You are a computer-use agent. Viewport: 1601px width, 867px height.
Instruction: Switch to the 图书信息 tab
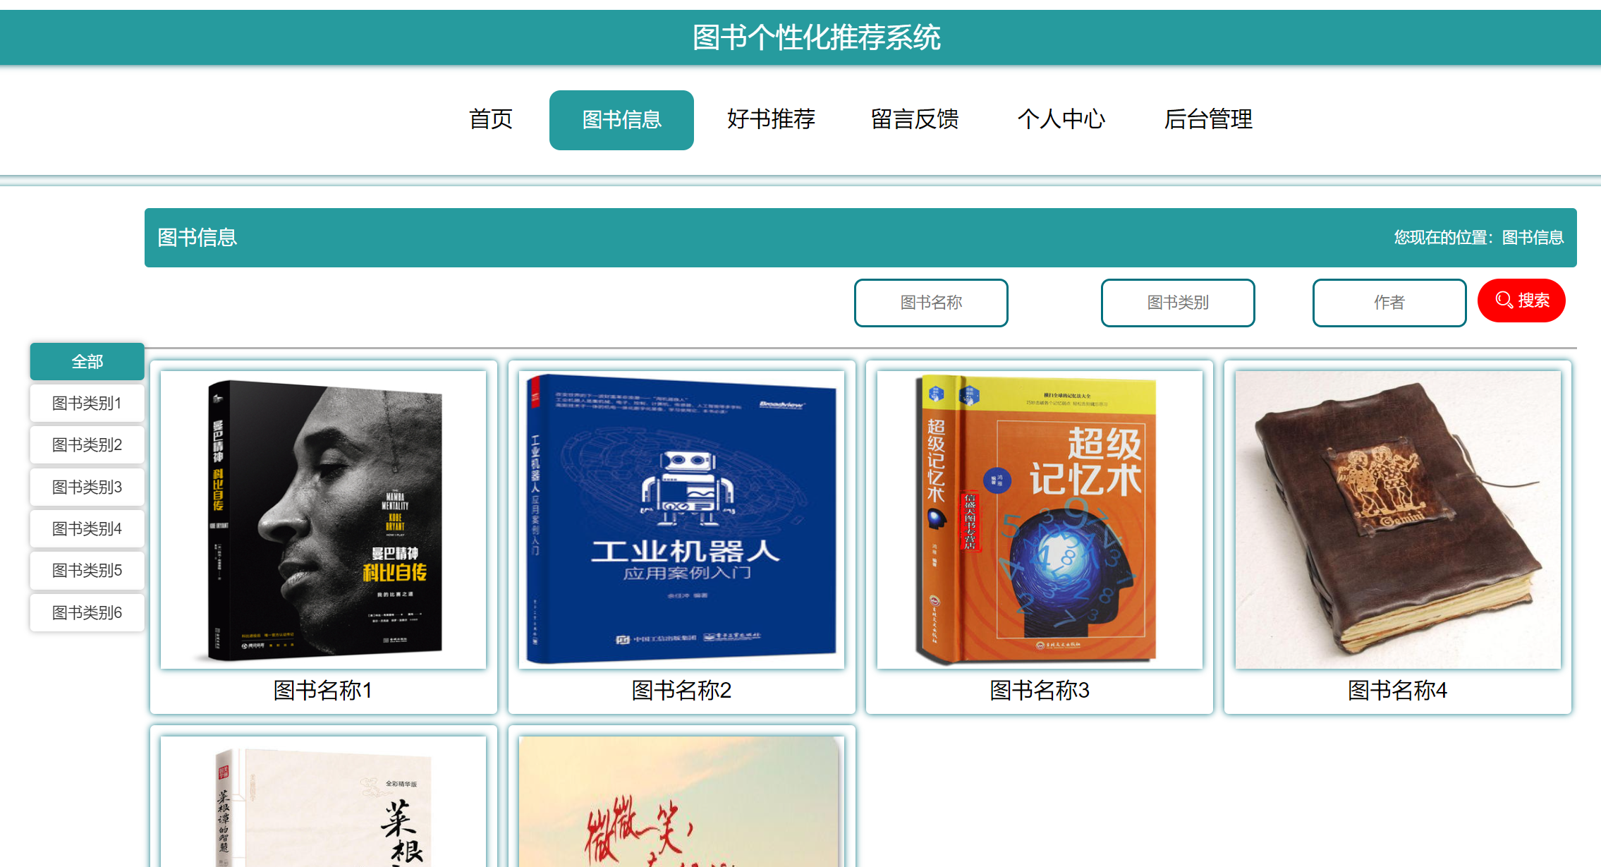pyautogui.click(x=621, y=120)
